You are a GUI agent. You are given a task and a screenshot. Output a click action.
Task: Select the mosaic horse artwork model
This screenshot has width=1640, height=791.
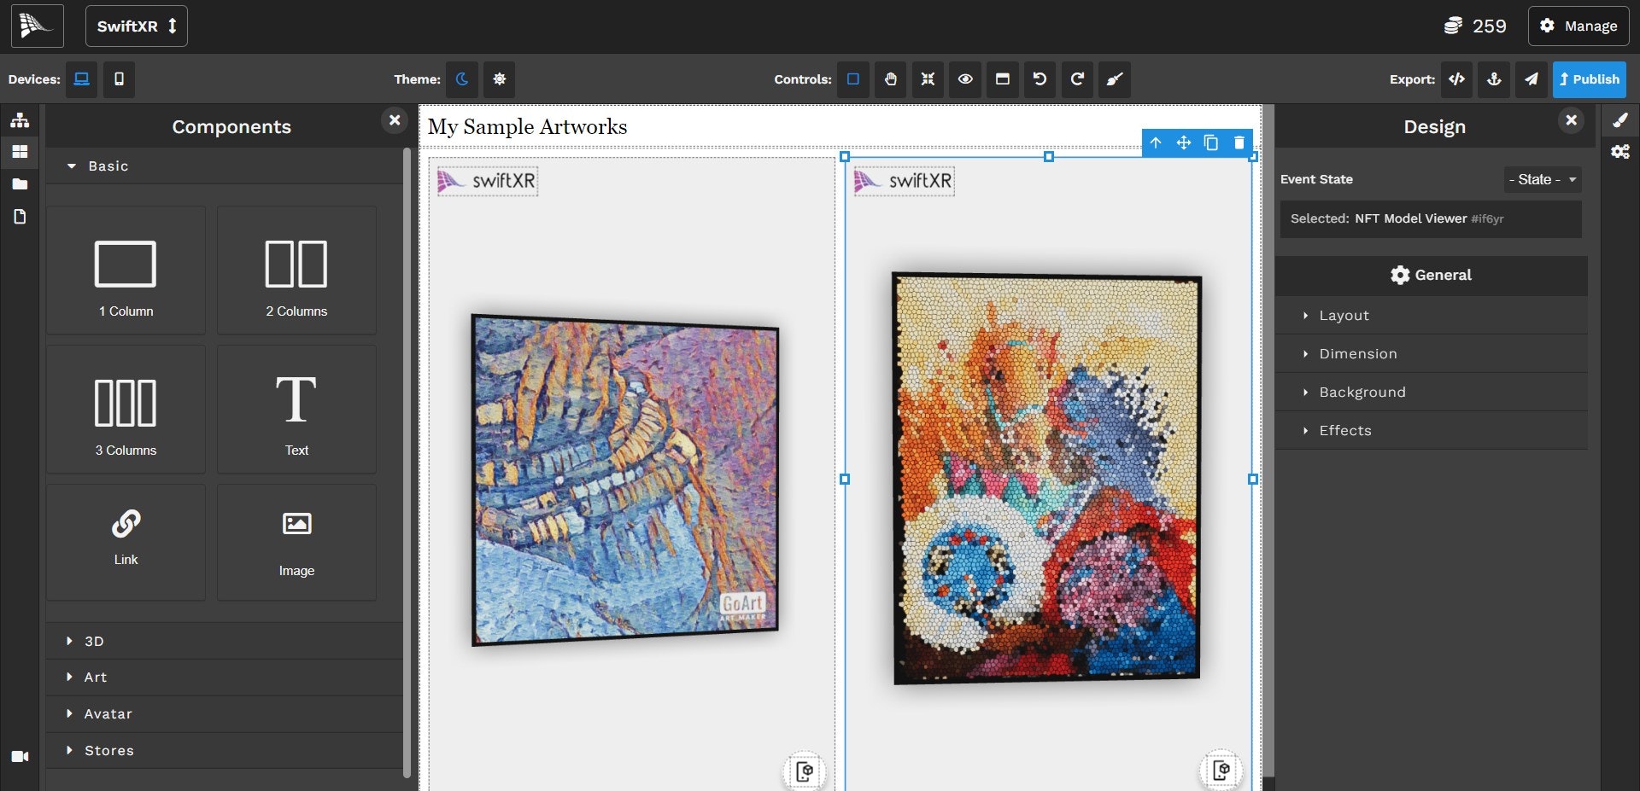coord(1047,478)
